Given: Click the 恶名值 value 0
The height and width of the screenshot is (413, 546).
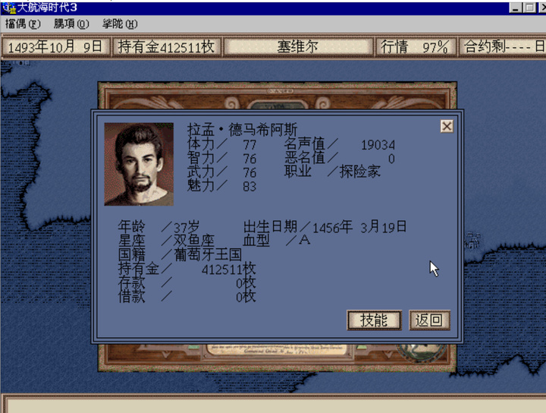Looking at the screenshot, I should click(x=391, y=159).
